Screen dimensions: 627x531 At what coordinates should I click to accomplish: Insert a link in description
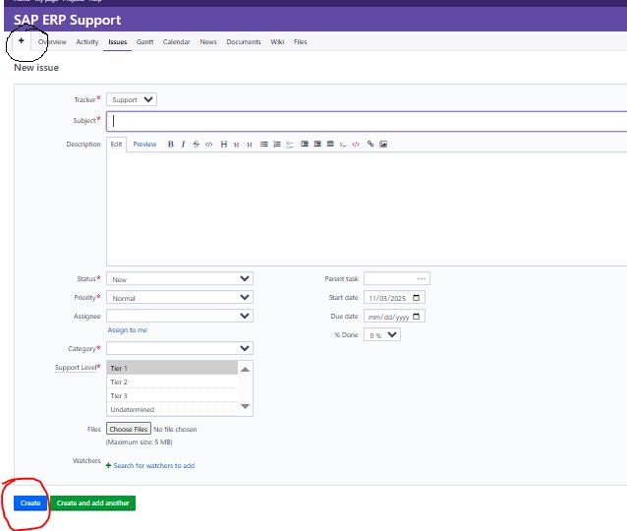click(370, 145)
